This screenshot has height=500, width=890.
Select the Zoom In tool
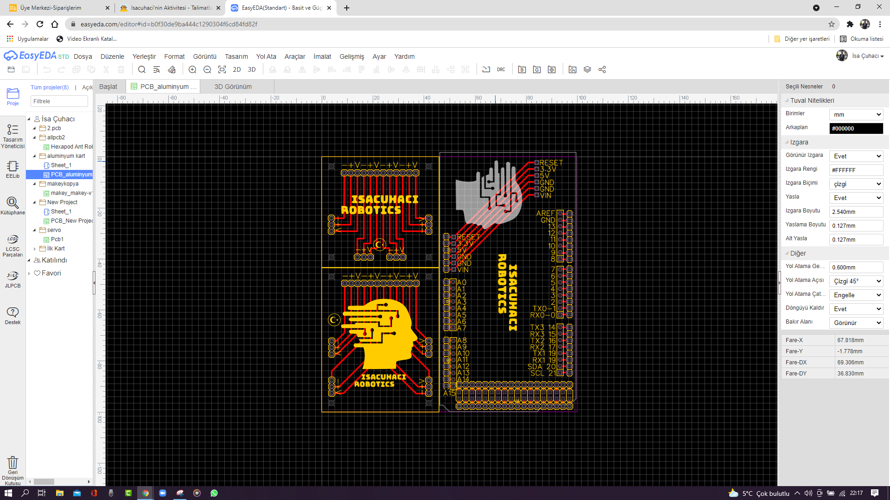[192, 69]
